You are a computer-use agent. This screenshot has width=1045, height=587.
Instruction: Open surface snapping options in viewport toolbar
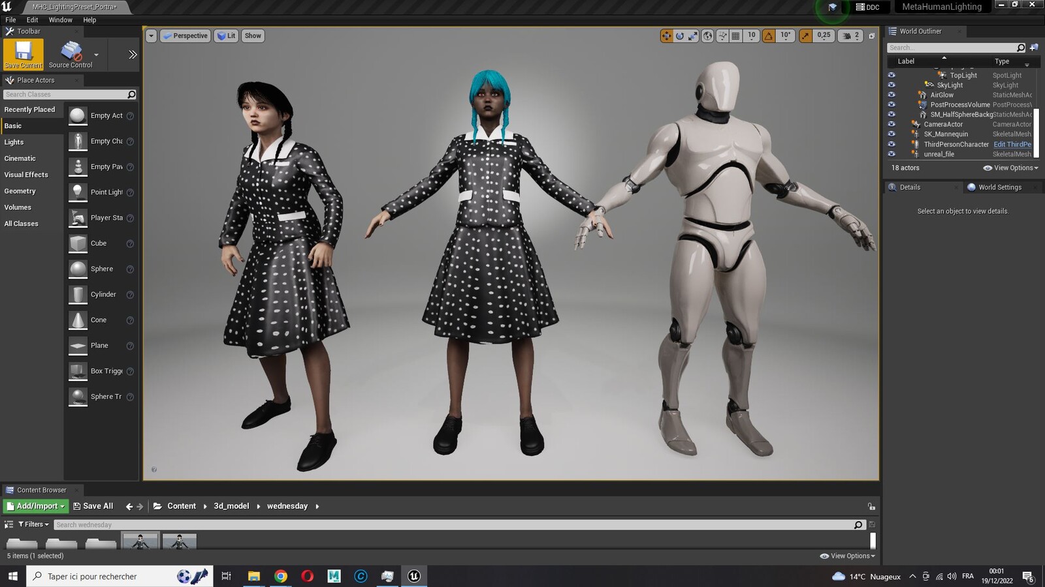[x=722, y=36]
